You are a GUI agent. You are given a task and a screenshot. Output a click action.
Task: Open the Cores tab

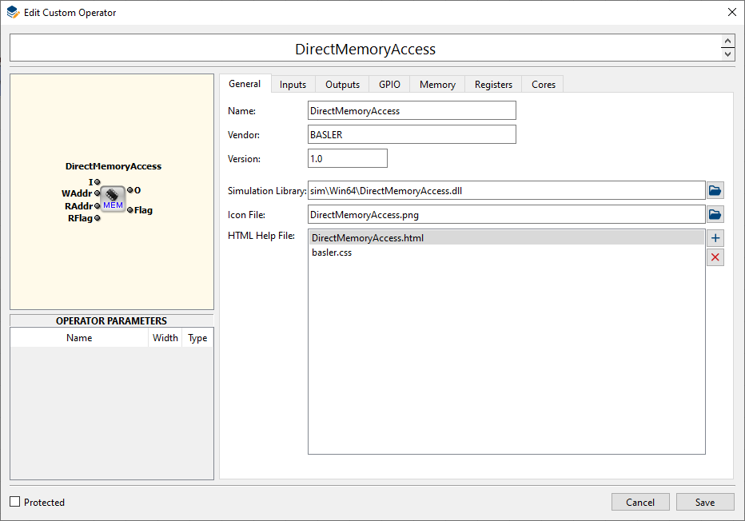click(x=543, y=85)
